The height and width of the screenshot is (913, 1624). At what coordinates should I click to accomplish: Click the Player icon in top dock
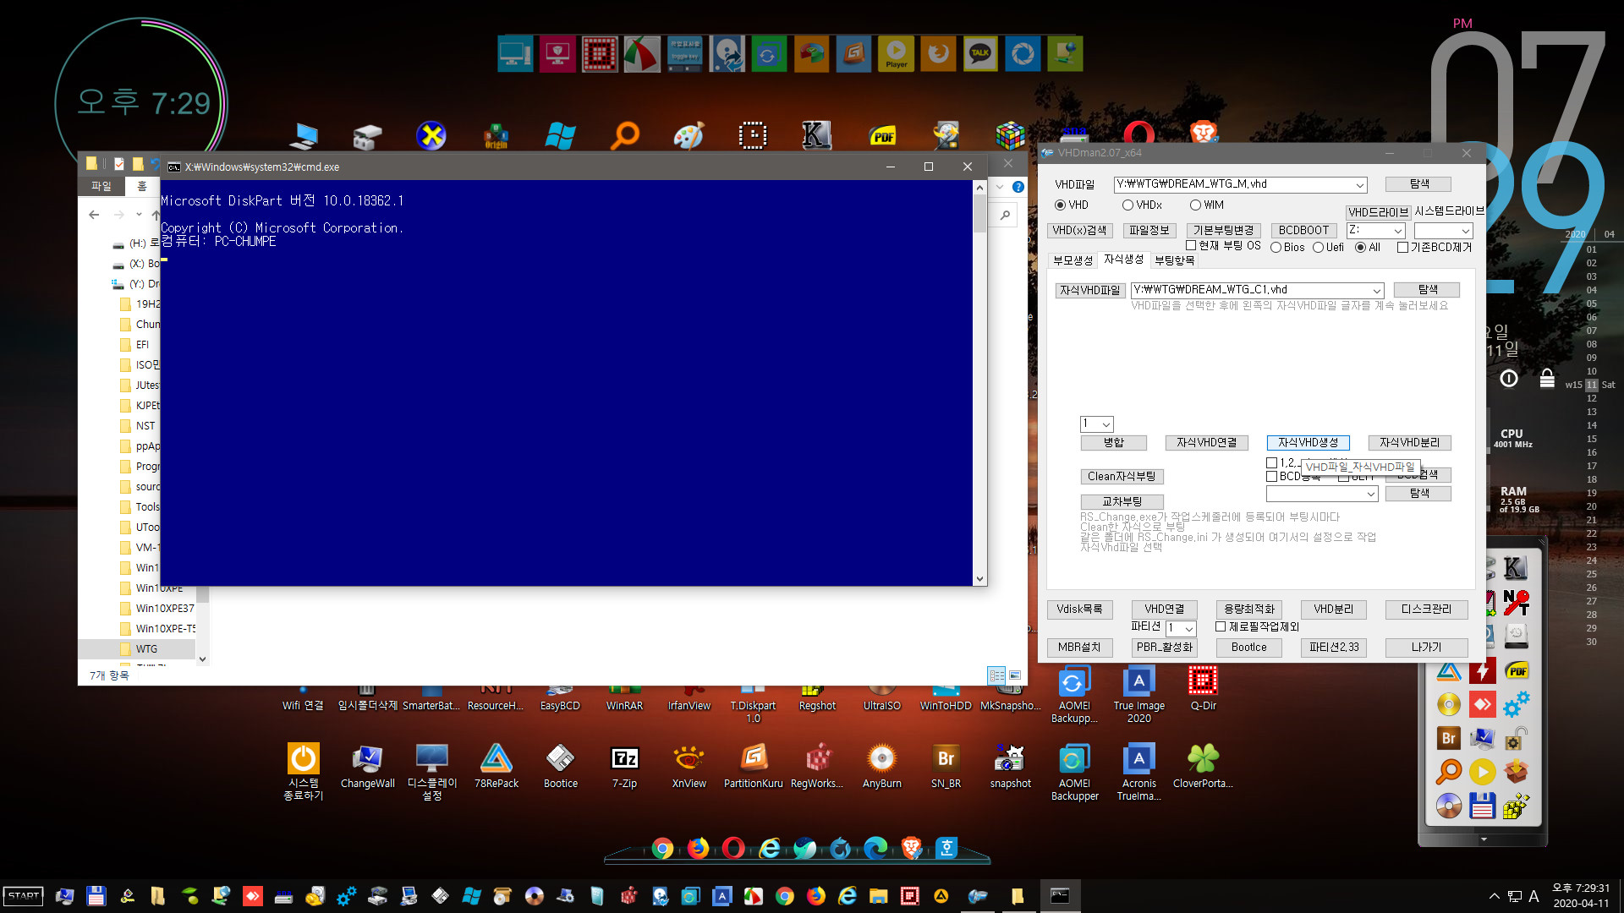point(896,54)
